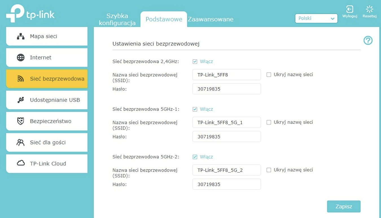The height and width of the screenshot is (218, 381).
Task: Click the guest network people icon
Action: coord(21,143)
